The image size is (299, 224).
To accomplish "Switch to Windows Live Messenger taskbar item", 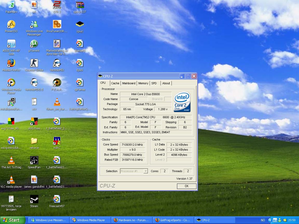I will 49,220.
